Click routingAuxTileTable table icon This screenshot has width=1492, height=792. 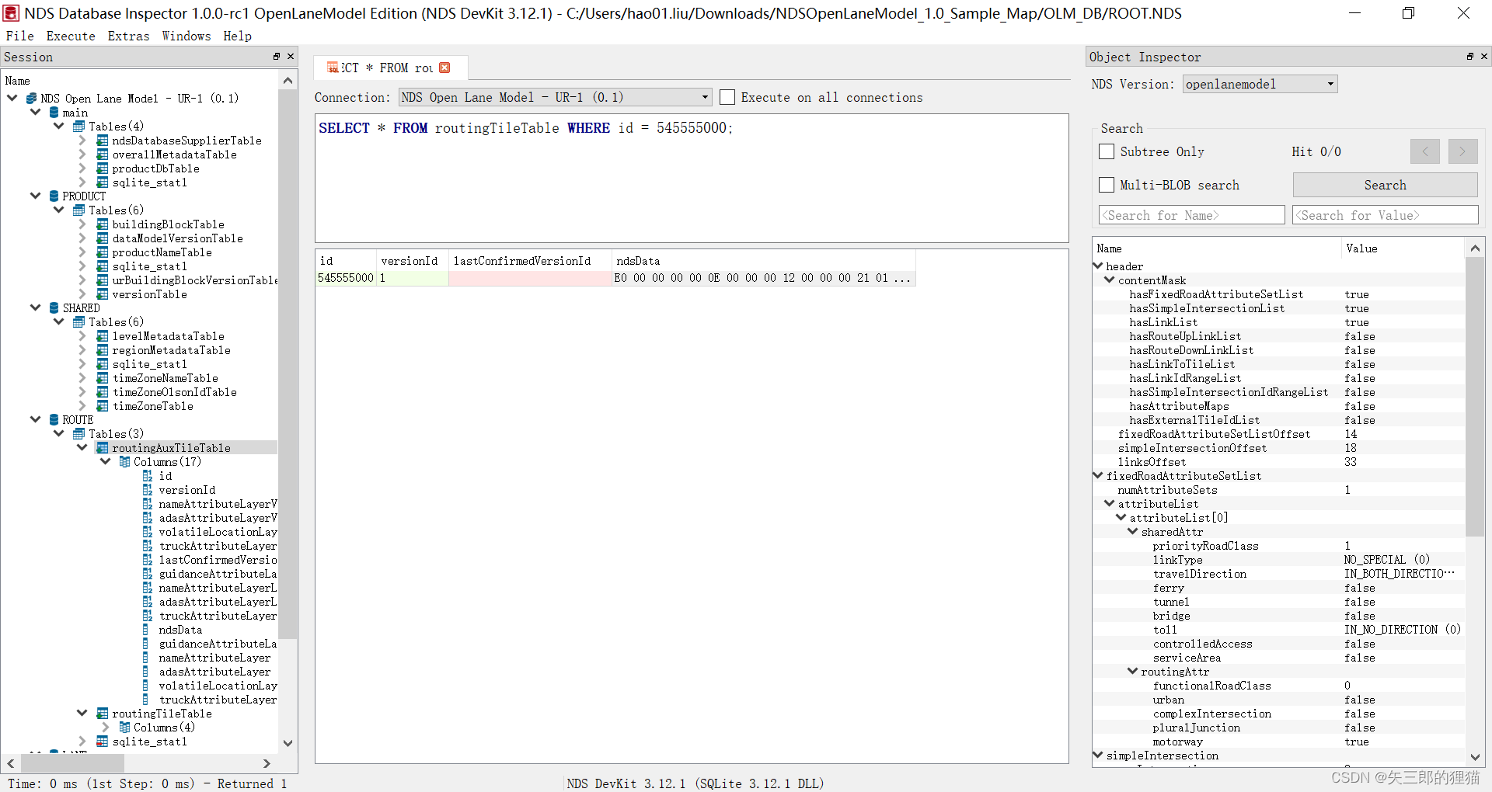click(x=102, y=448)
